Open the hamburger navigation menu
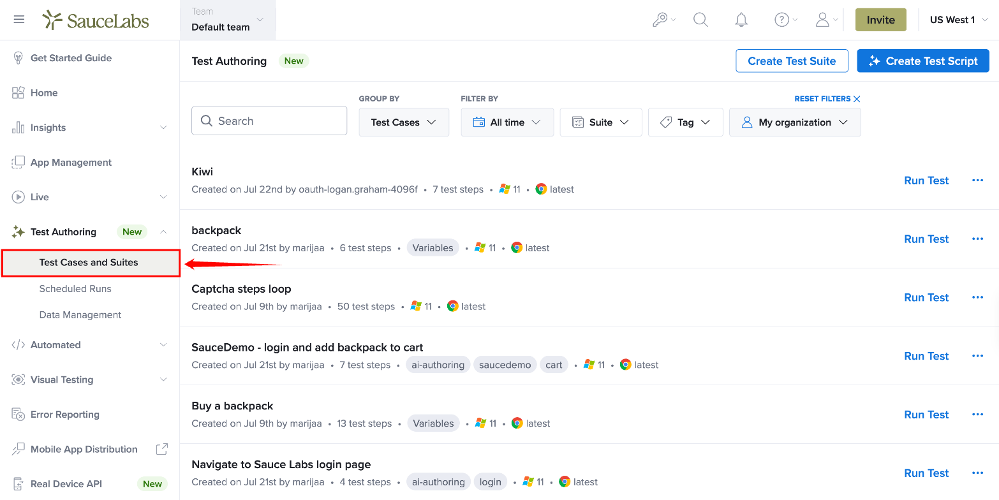The image size is (999, 500). (x=19, y=20)
